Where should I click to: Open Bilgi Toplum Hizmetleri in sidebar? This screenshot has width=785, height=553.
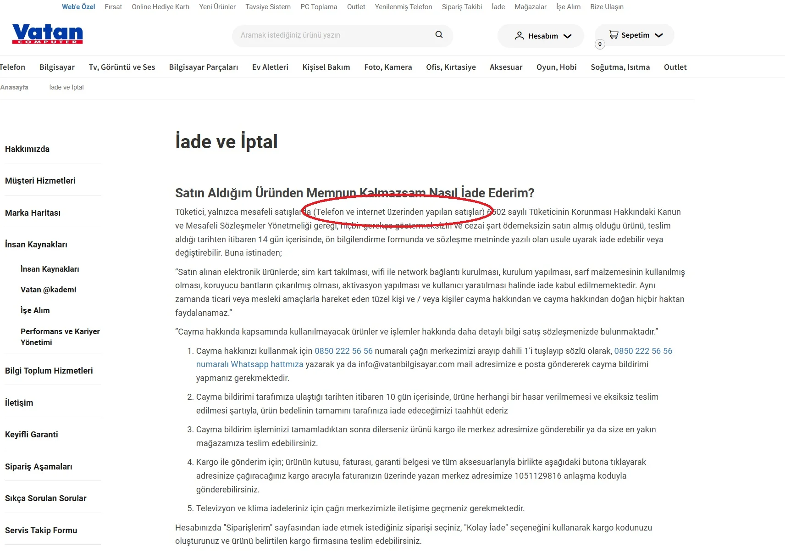pos(49,371)
